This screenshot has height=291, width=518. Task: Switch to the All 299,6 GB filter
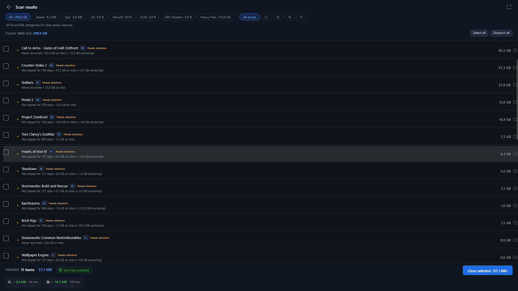(x=18, y=17)
